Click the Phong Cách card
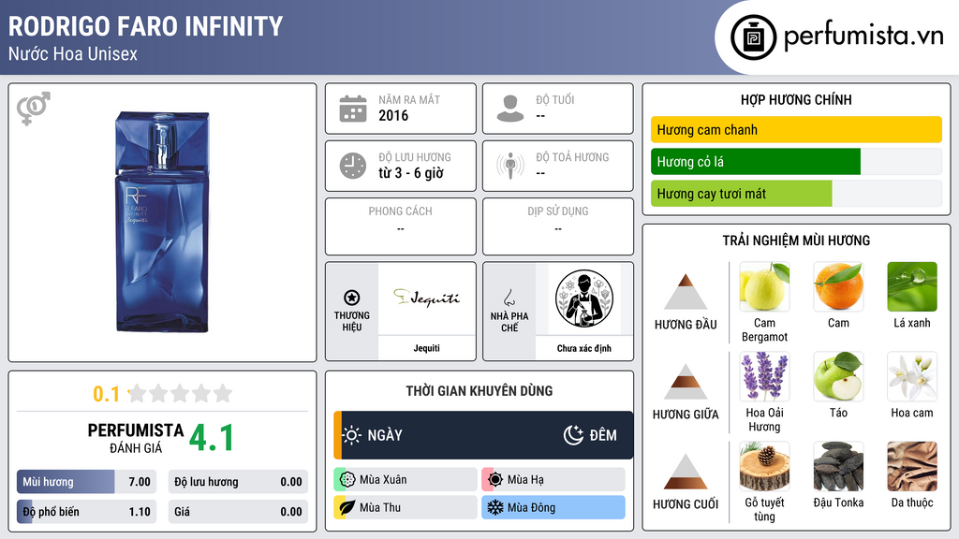Viewport: 959px width, 539px height. [x=401, y=226]
